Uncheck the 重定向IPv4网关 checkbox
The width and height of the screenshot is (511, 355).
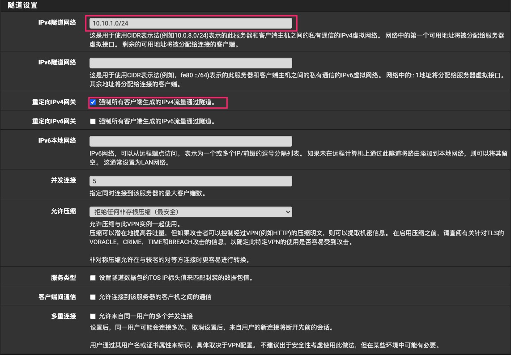tap(93, 102)
